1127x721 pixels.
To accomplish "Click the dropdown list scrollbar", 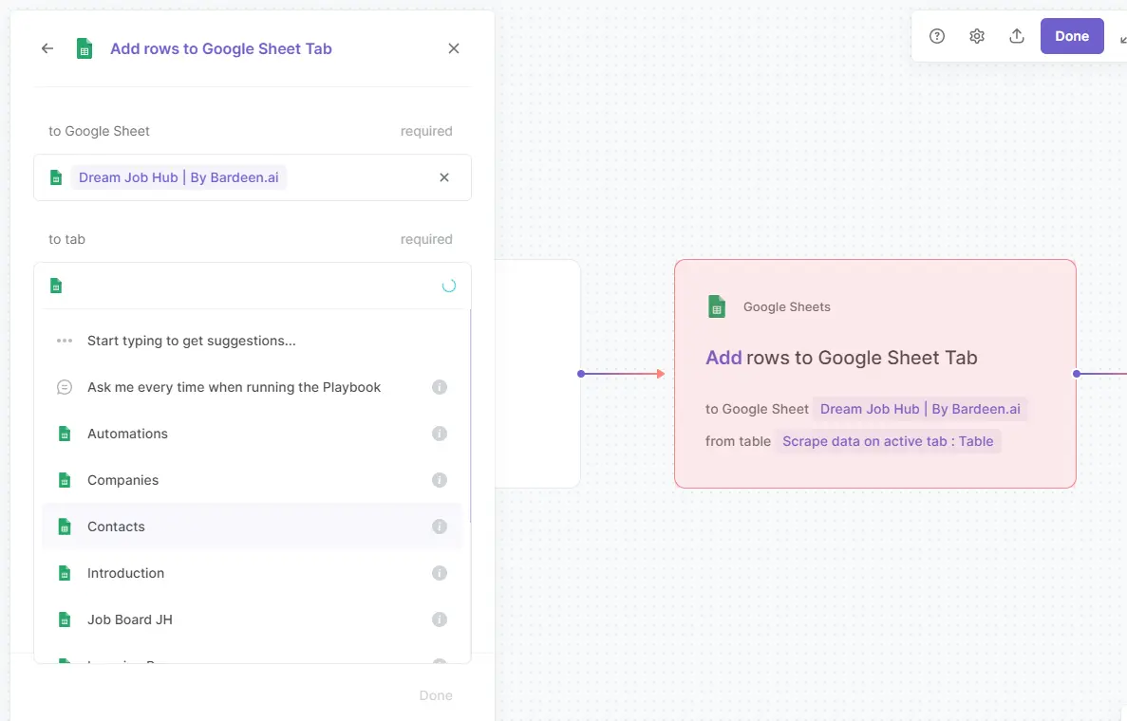I will pos(470,416).
